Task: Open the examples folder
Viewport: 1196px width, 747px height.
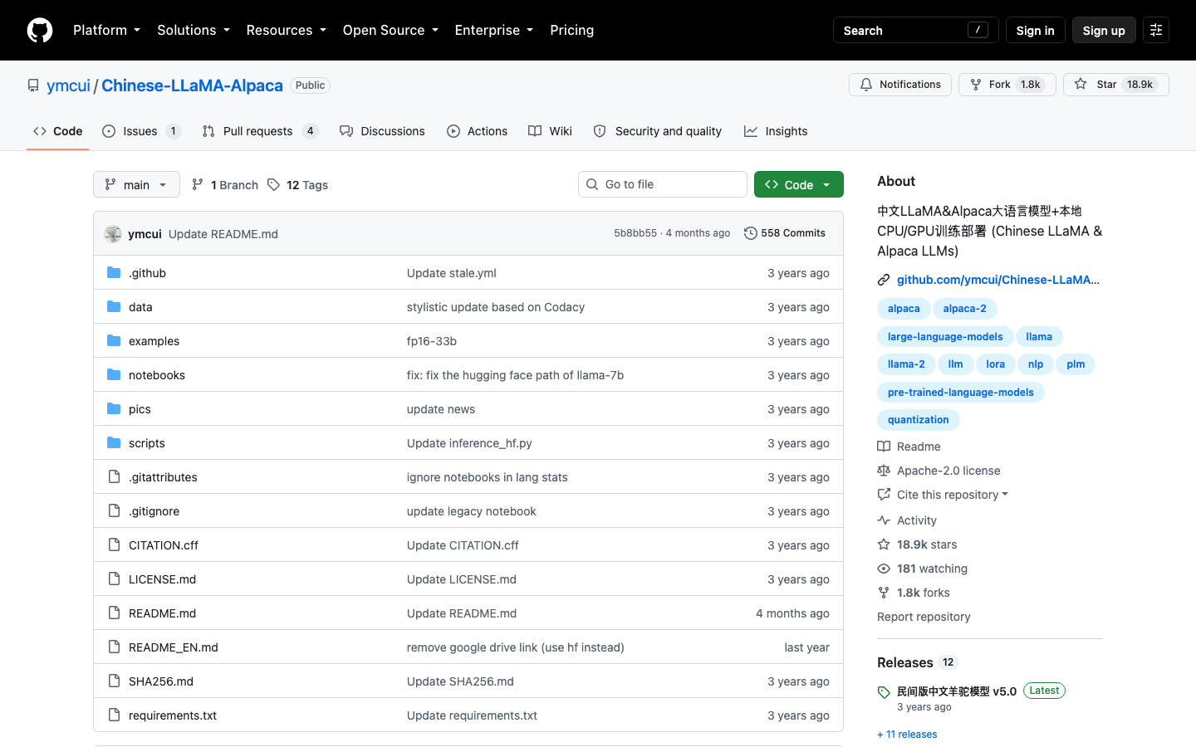Action: point(154,341)
